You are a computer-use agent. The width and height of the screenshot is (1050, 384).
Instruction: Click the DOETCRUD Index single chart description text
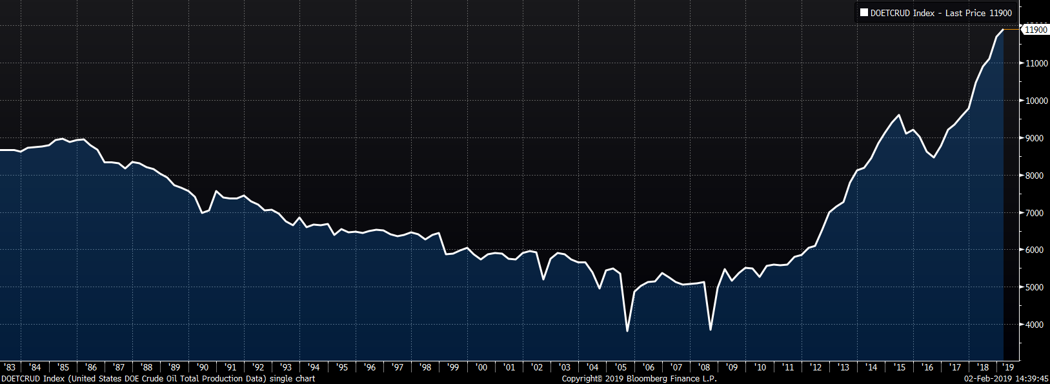(158, 379)
